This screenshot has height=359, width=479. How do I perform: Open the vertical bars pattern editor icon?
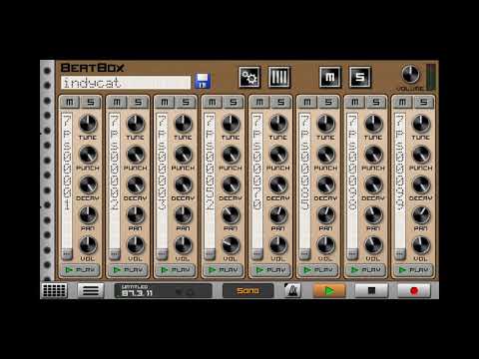pyautogui.click(x=279, y=77)
